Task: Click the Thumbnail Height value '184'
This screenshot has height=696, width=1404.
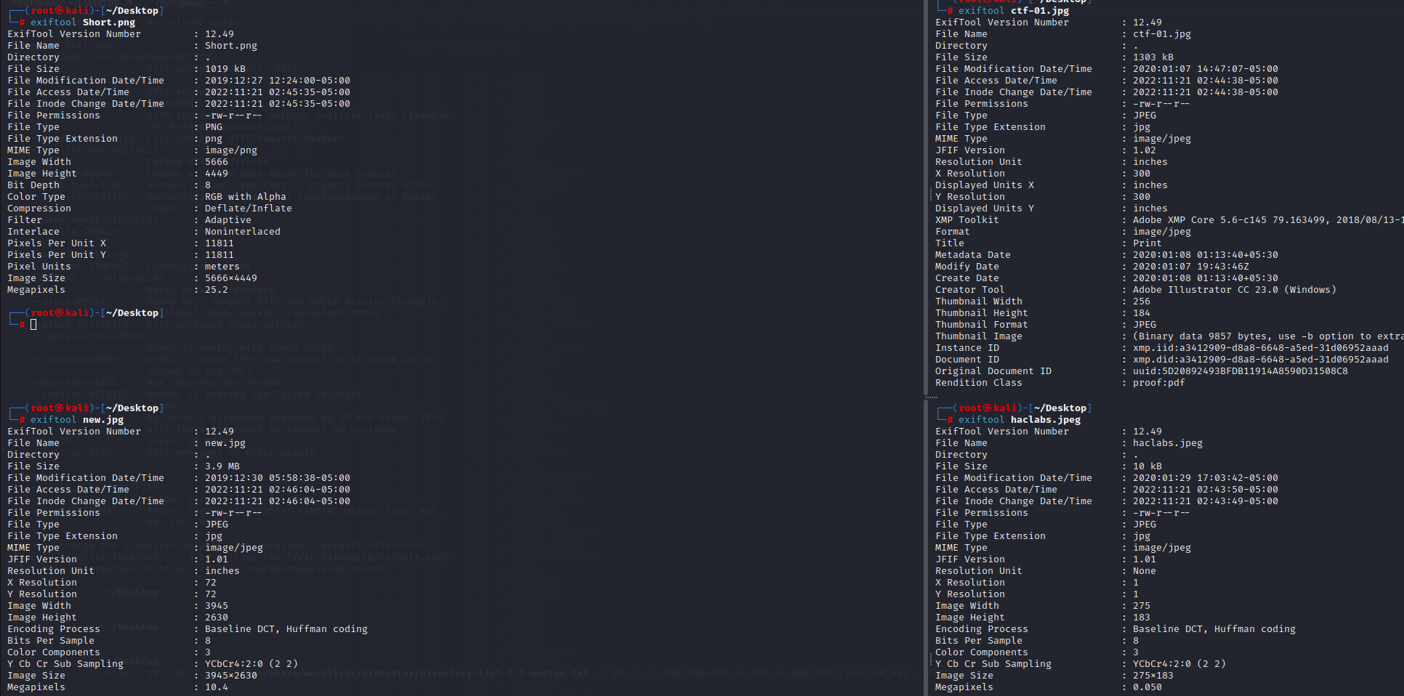Action: tap(1142, 313)
